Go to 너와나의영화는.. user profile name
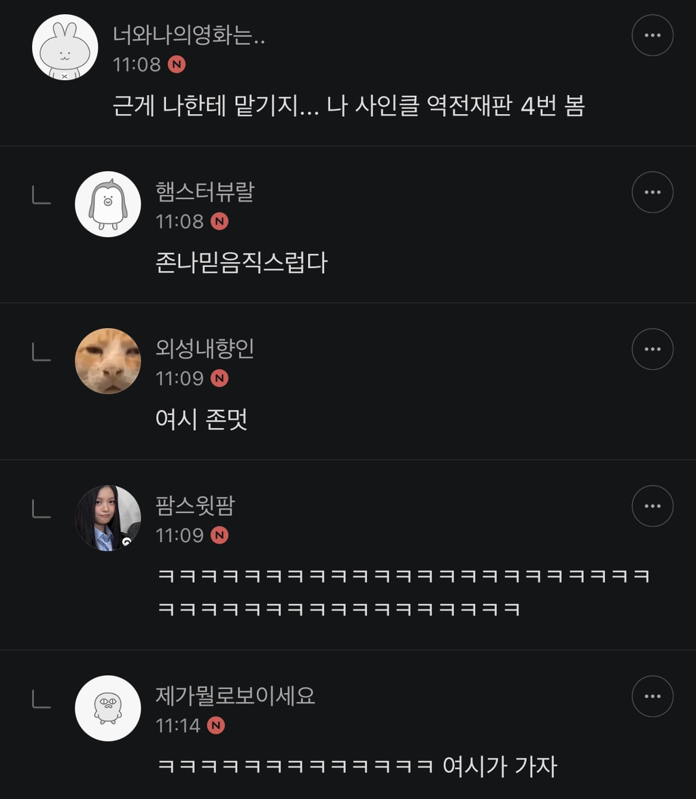The width and height of the screenshot is (696, 799). (x=188, y=35)
